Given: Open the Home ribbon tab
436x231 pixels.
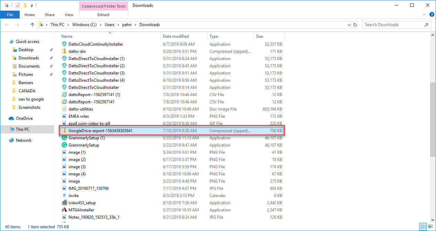Looking at the screenshot, I should pyautogui.click(x=30, y=15).
